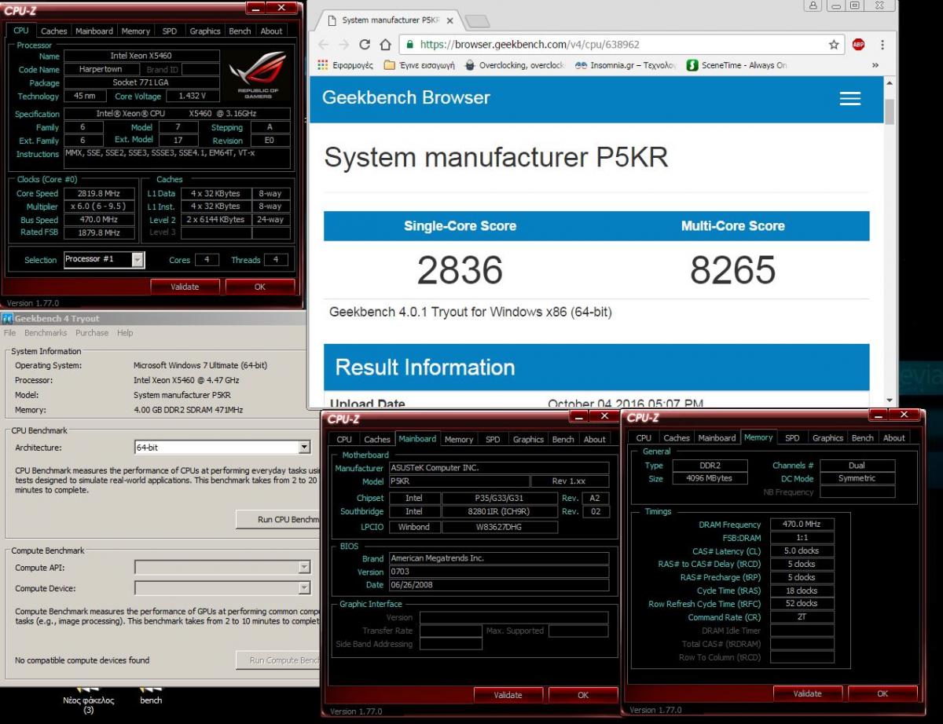Click Validate in the top-left CPU-Z window
Viewport: 943px width, 724px height.
[185, 287]
